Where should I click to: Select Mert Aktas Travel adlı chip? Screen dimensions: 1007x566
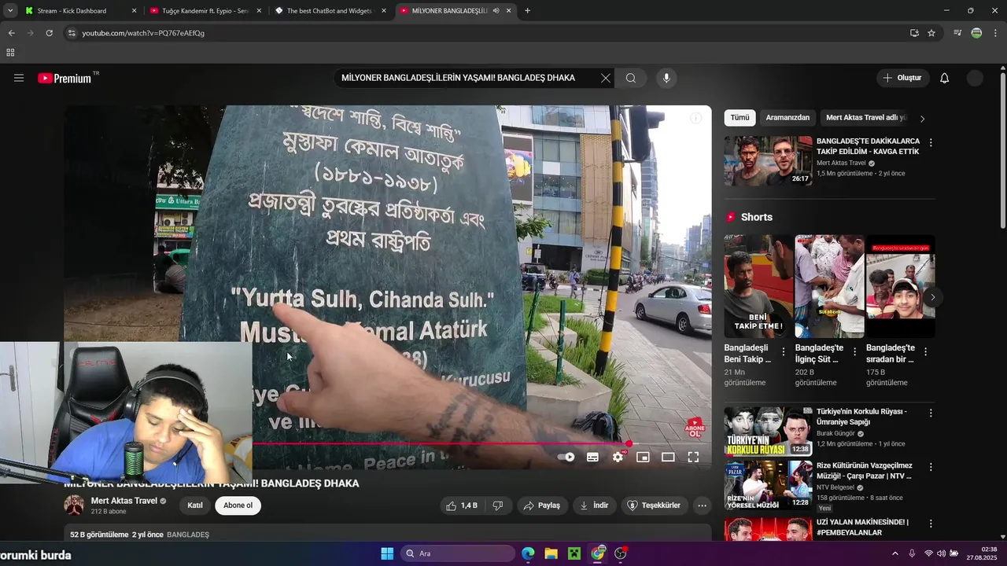pos(865,117)
